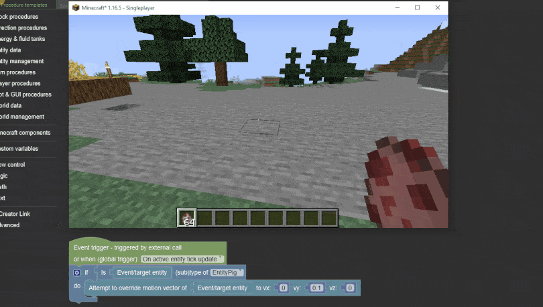This screenshot has height=307, width=543.
Task: Open the World data category
Action: tap(11, 105)
